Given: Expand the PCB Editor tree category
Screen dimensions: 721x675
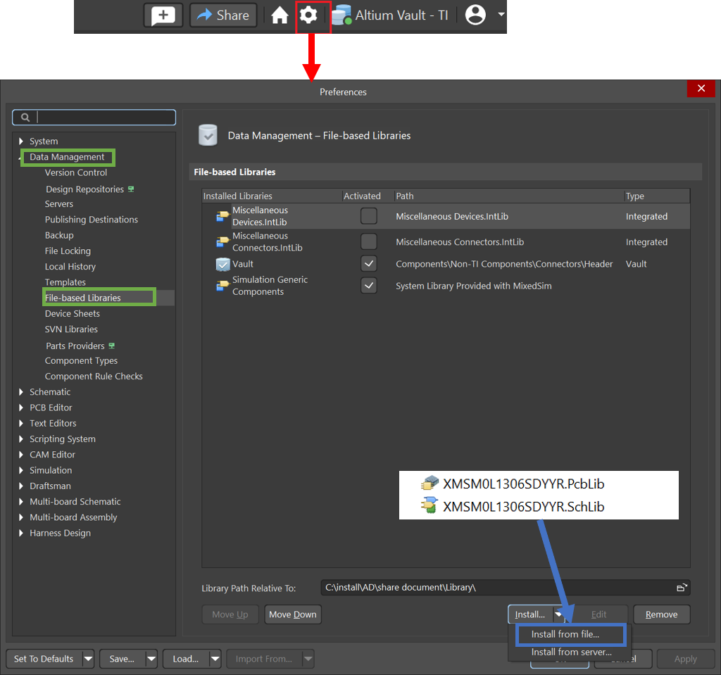Looking at the screenshot, I should [21, 408].
